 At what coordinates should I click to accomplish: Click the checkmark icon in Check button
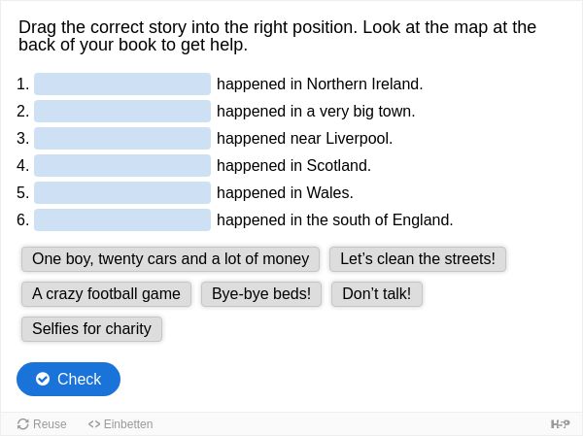pos(43,379)
